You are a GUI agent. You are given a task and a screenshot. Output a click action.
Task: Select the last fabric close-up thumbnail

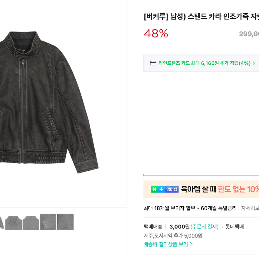[x=65, y=222]
